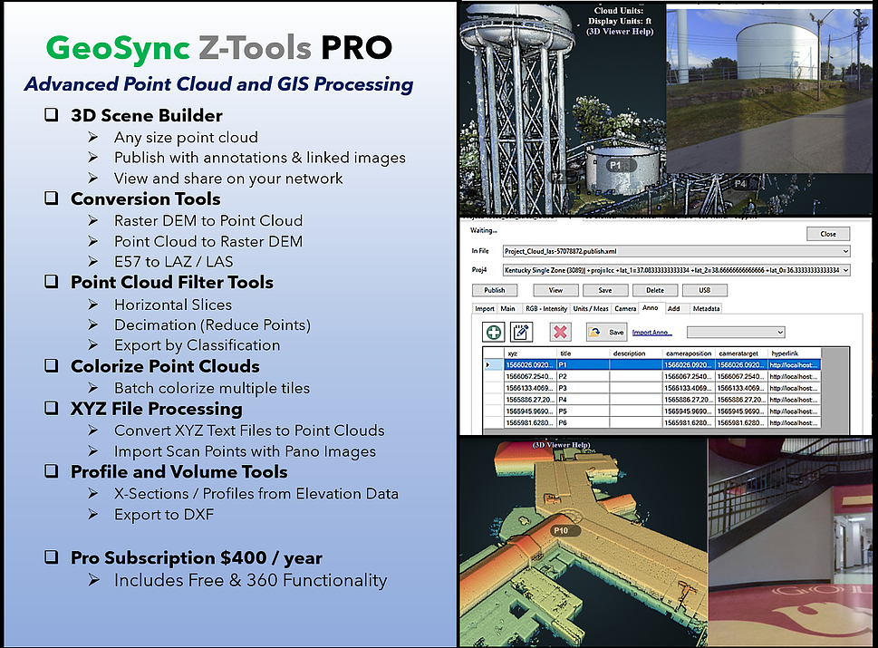Click the Delete button

click(x=654, y=290)
